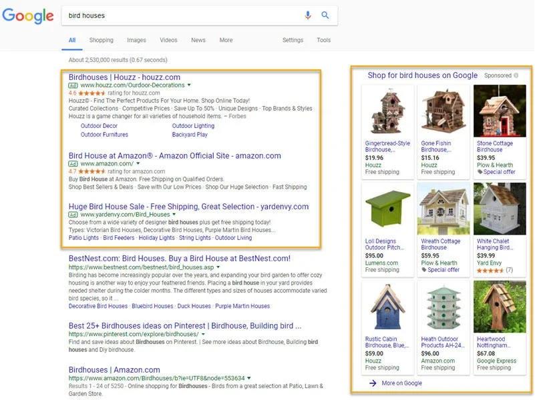This screenshot has width=535, height=400.
Task: Click the Ad badge beside houzz.com URL
Action: [x=73, y=85]
